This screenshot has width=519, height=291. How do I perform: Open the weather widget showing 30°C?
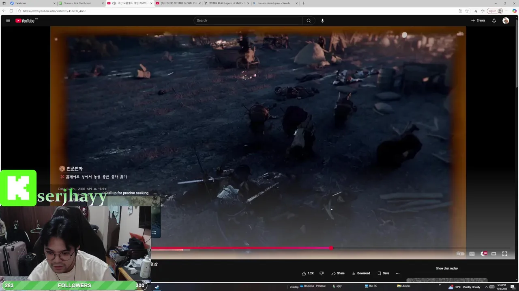[x=465, y=287]
